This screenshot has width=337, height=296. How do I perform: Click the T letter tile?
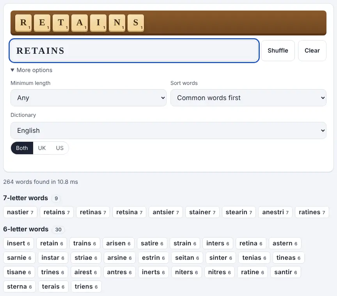point(61,23)
